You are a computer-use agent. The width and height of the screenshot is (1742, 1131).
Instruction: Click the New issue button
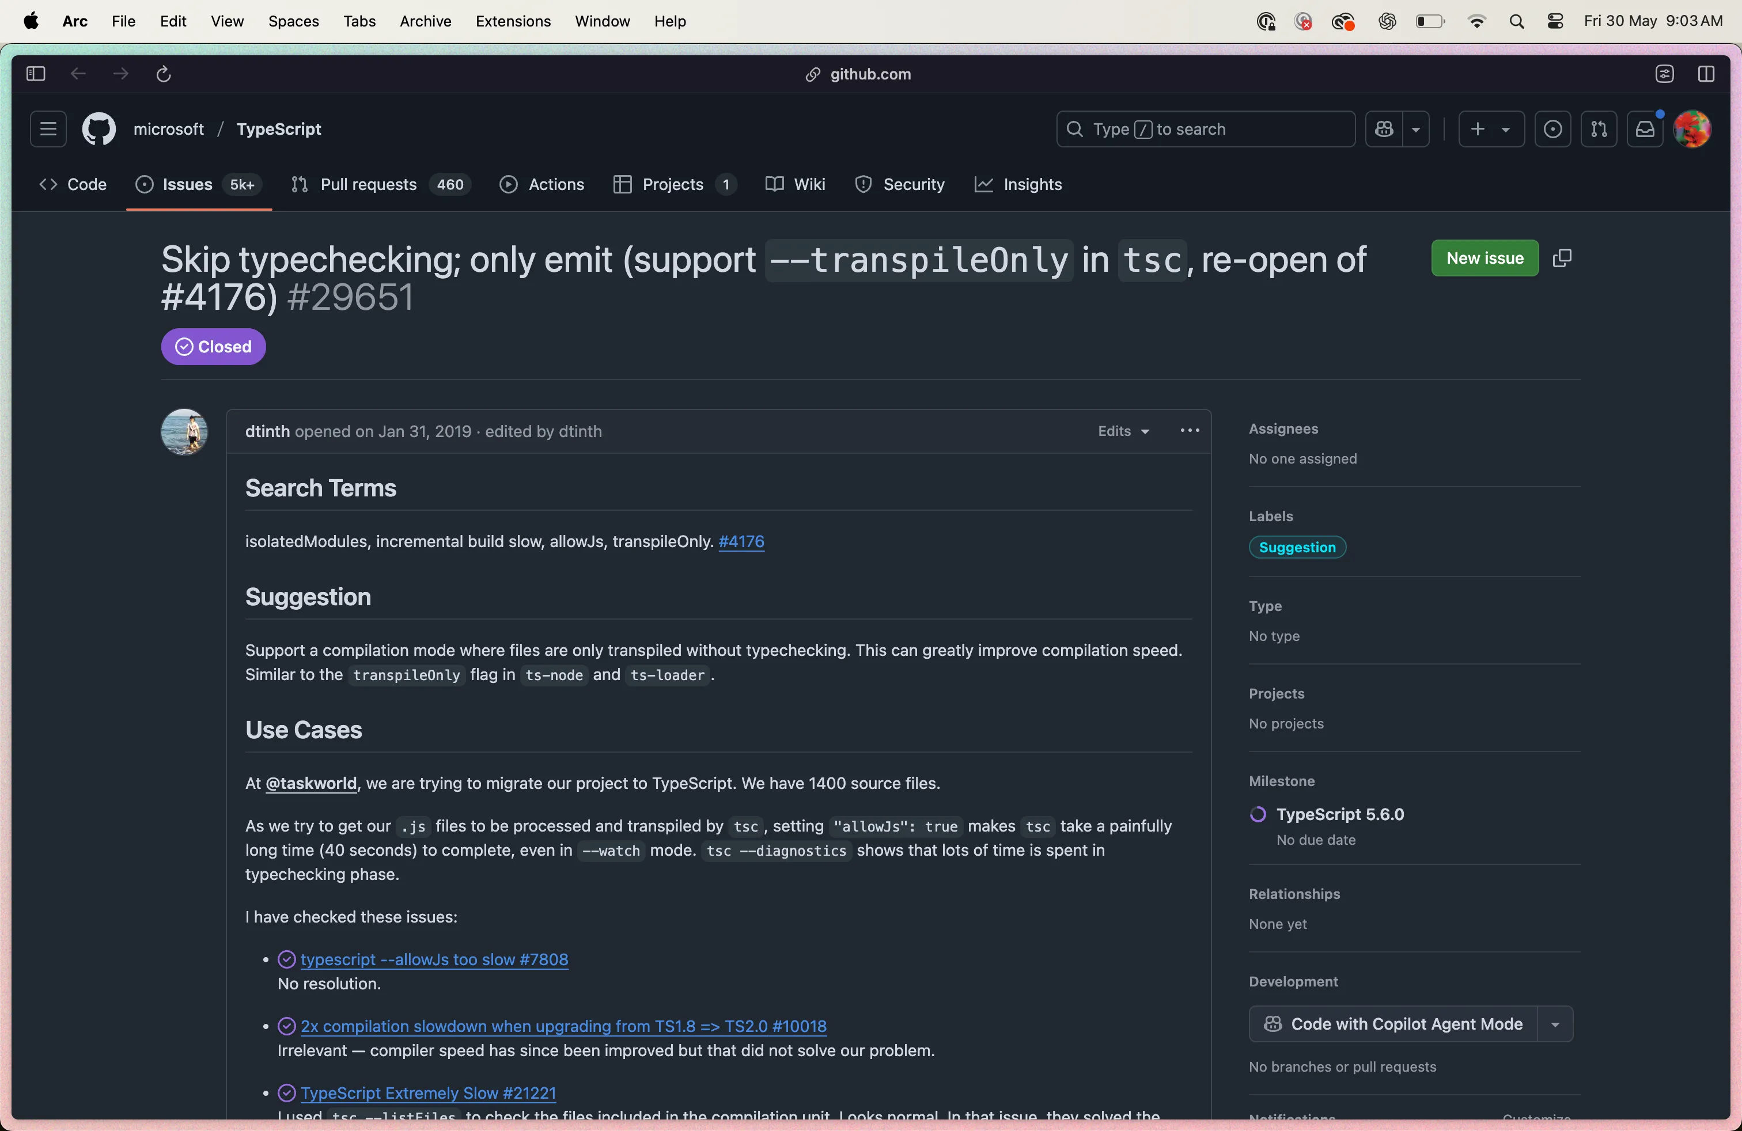point(1485,258)
